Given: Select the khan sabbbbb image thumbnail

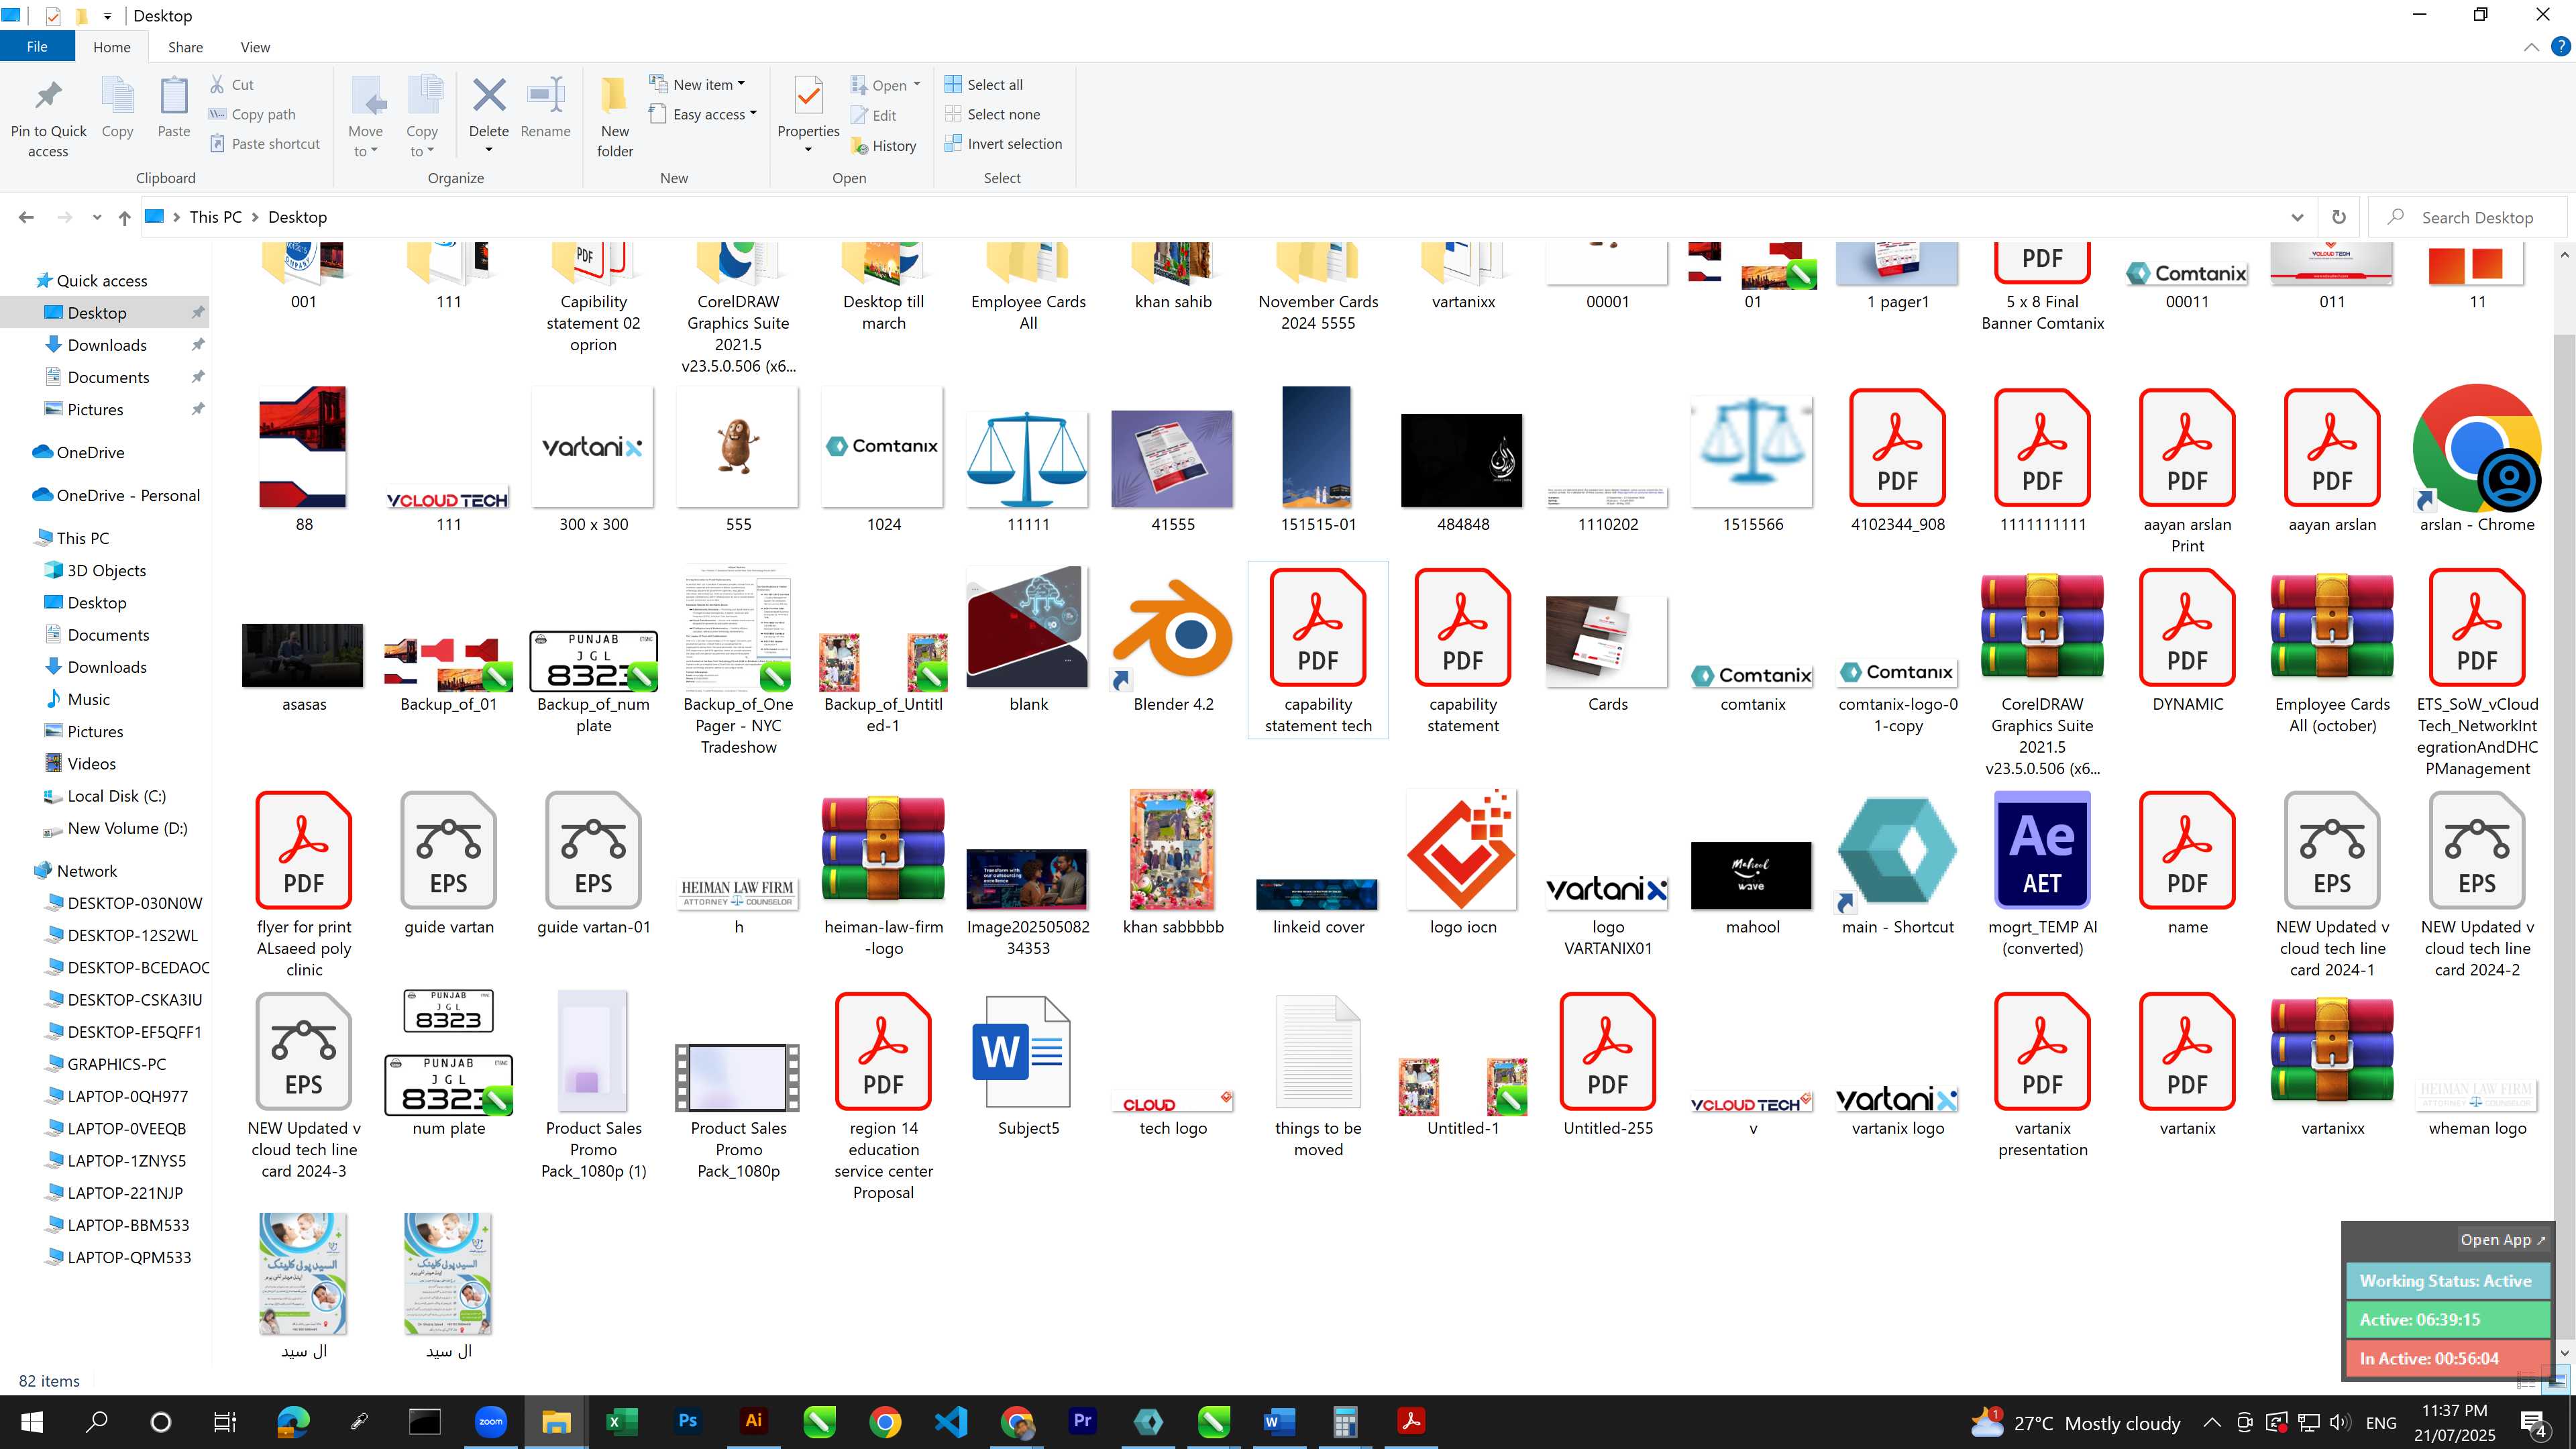Looking at the screenshot, I should tap(1173, 850).
